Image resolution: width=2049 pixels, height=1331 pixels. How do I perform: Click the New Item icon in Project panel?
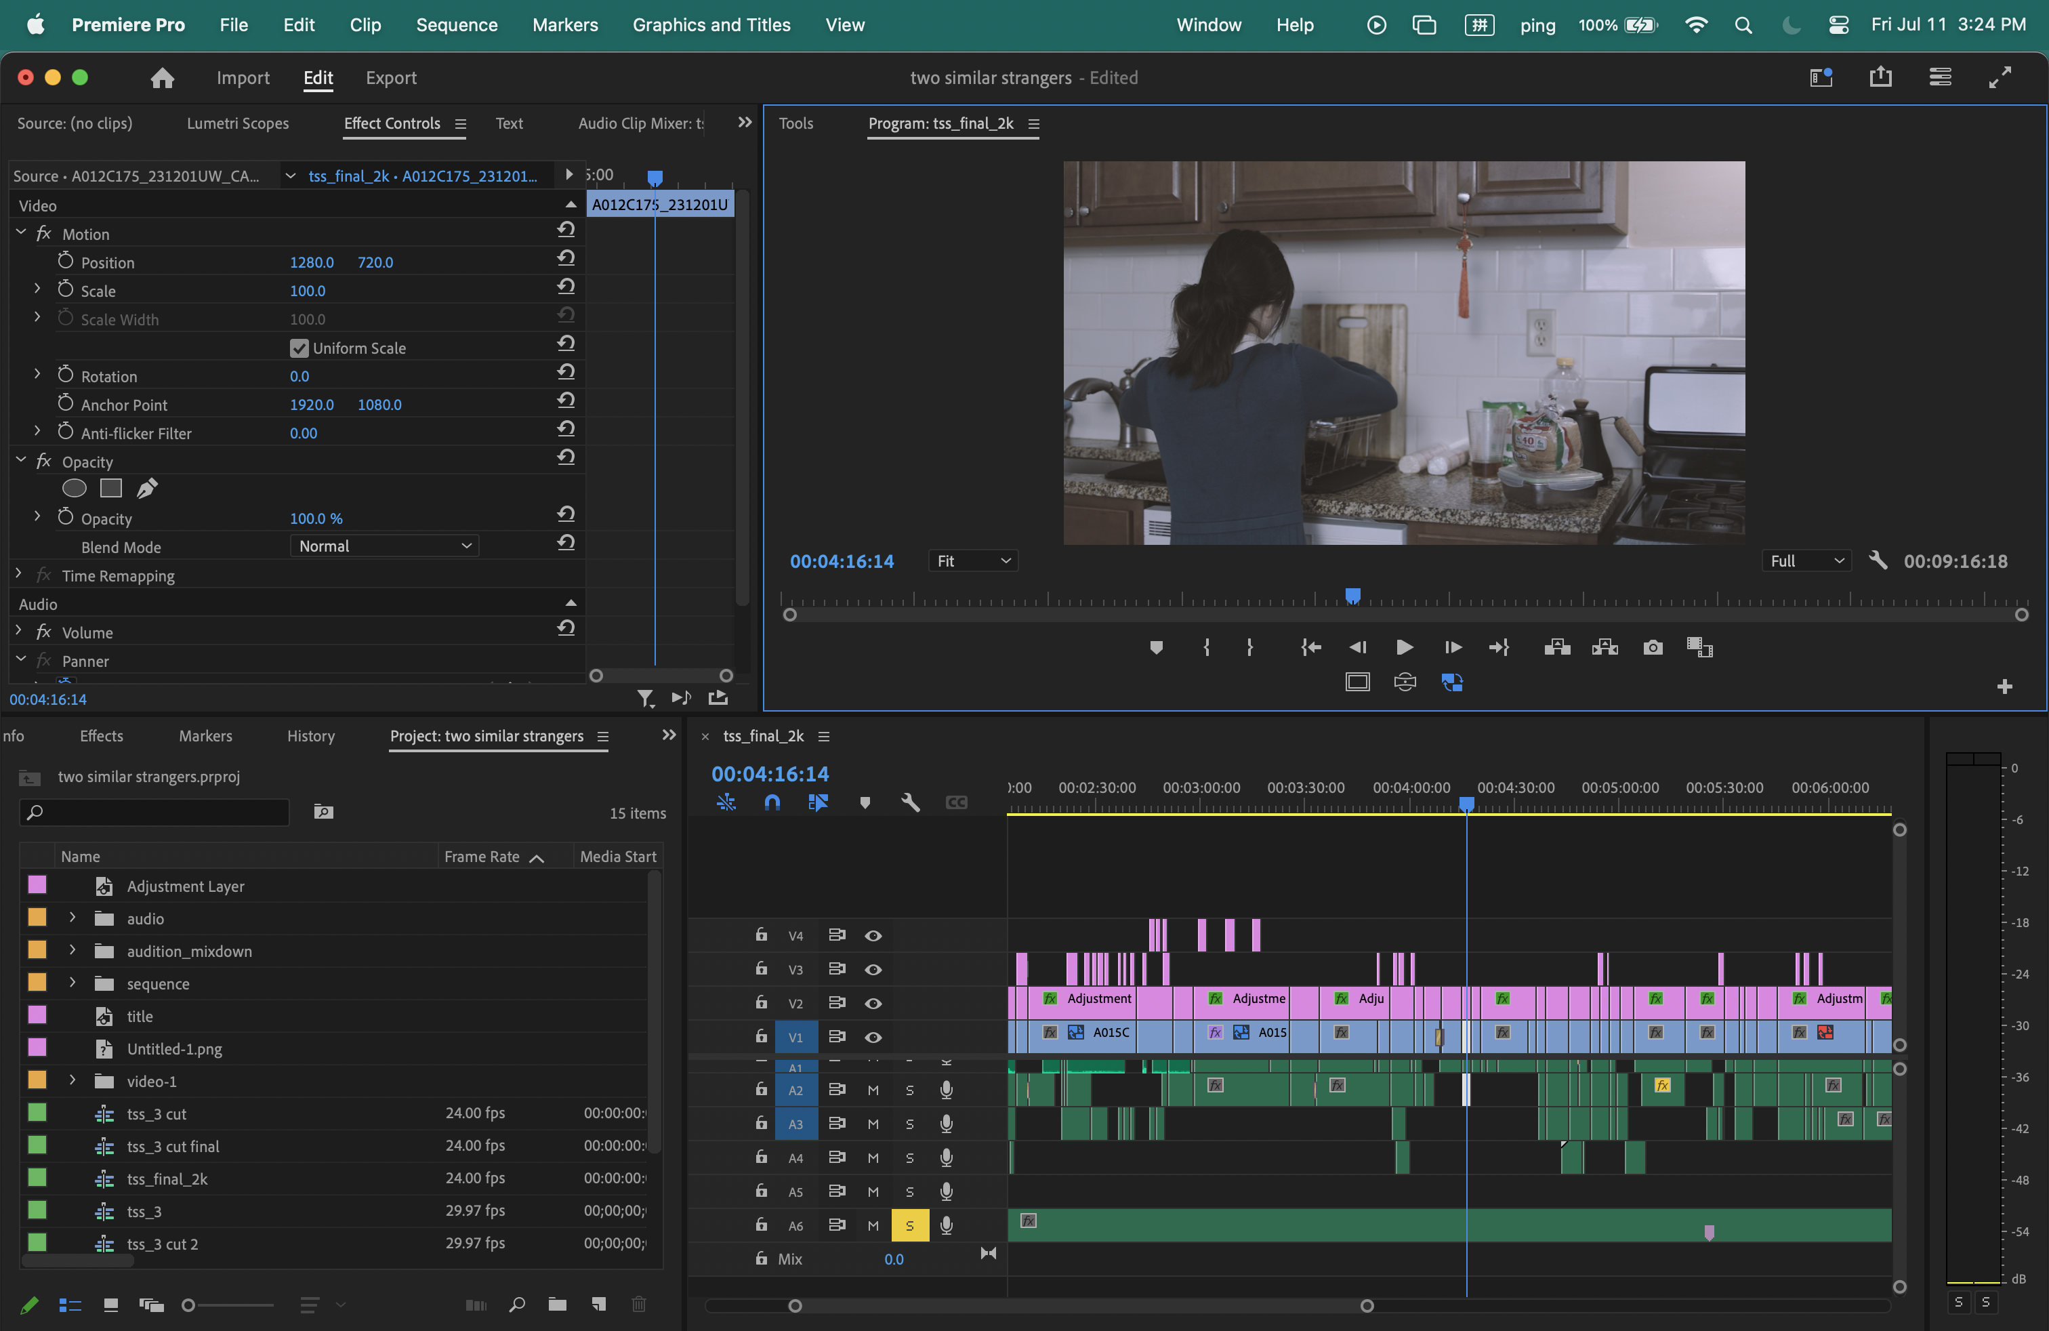598,1305
